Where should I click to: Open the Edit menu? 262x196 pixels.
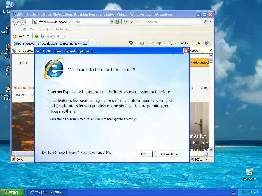pyautogui.click(x=24, y=29)
